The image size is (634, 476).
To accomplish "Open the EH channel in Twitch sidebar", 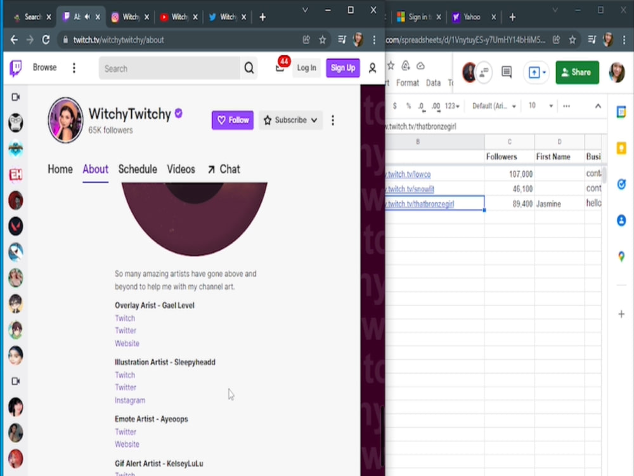I will (15, 175).
